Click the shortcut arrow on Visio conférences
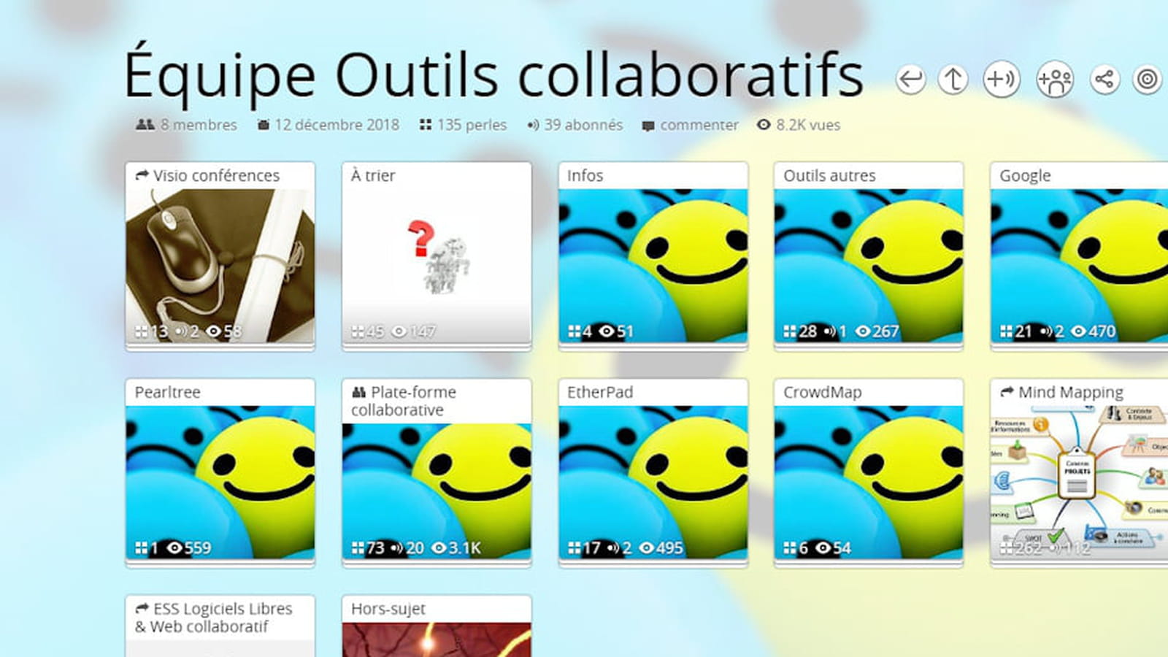This screenshot has width=1168, height=657. coord(142,175)
